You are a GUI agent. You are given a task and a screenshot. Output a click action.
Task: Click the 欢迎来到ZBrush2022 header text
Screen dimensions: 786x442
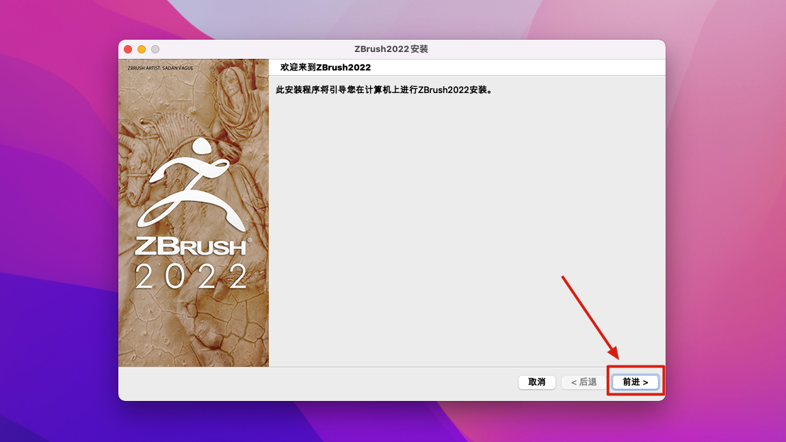pyautogui.click(x=326, y=67)
